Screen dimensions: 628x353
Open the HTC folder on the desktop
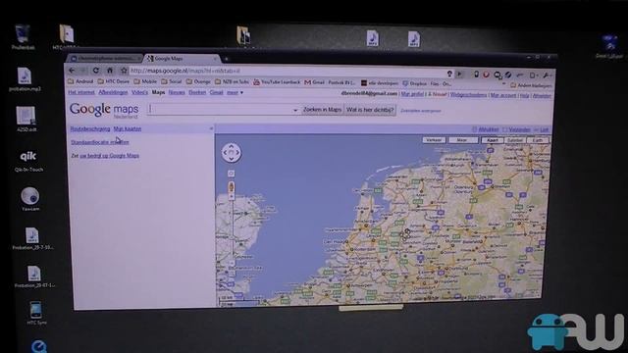click(x=66, y=37)
